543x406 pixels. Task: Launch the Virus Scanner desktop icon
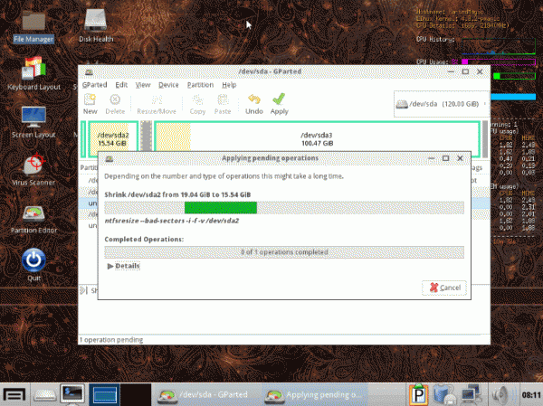33,165
